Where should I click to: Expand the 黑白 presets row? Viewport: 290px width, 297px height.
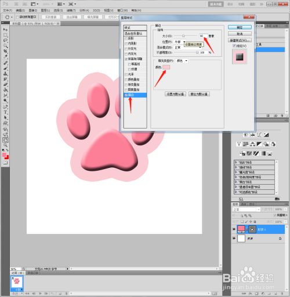tap(235, 182)
